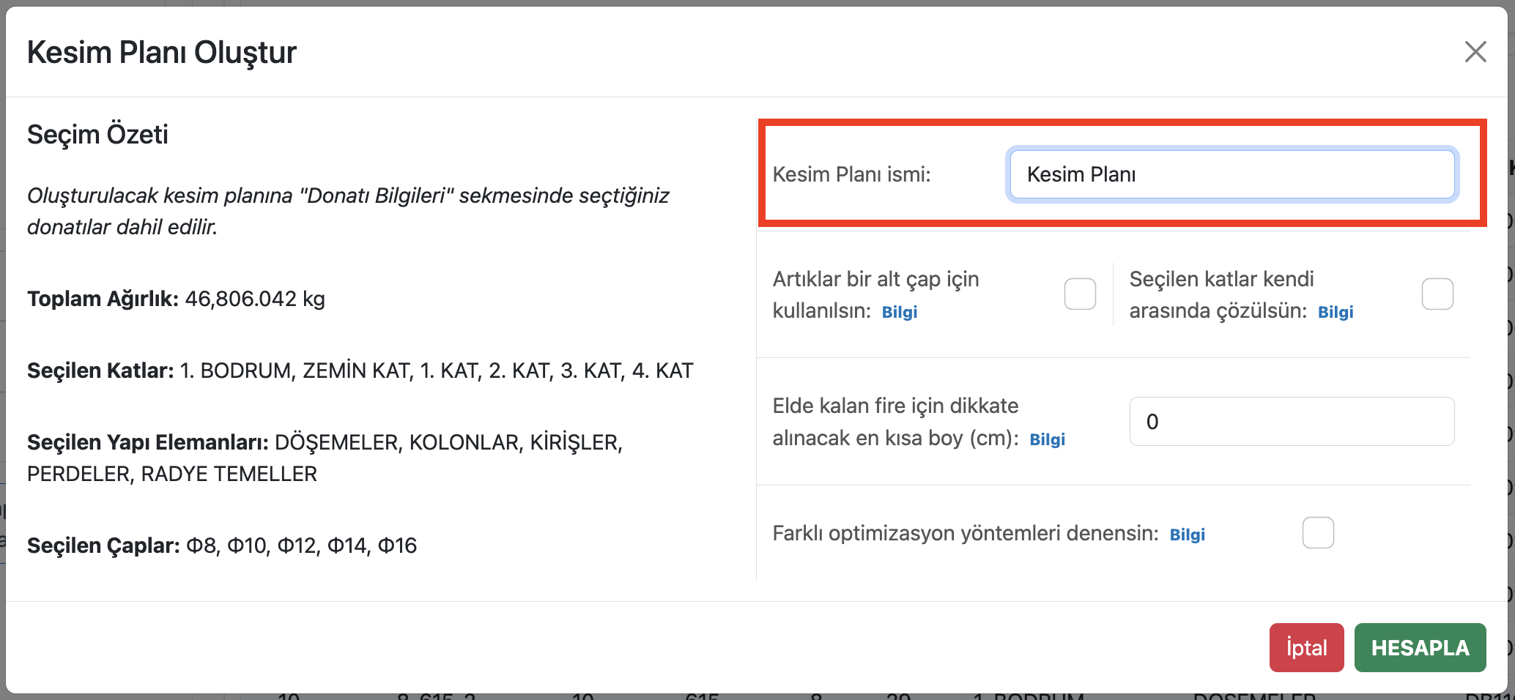Click Bilgi next to Farklı optimizasyon yöntemleri
Image resolution: width=1515 pixels, height=700 pixels.
click(x=1187, y=535)
